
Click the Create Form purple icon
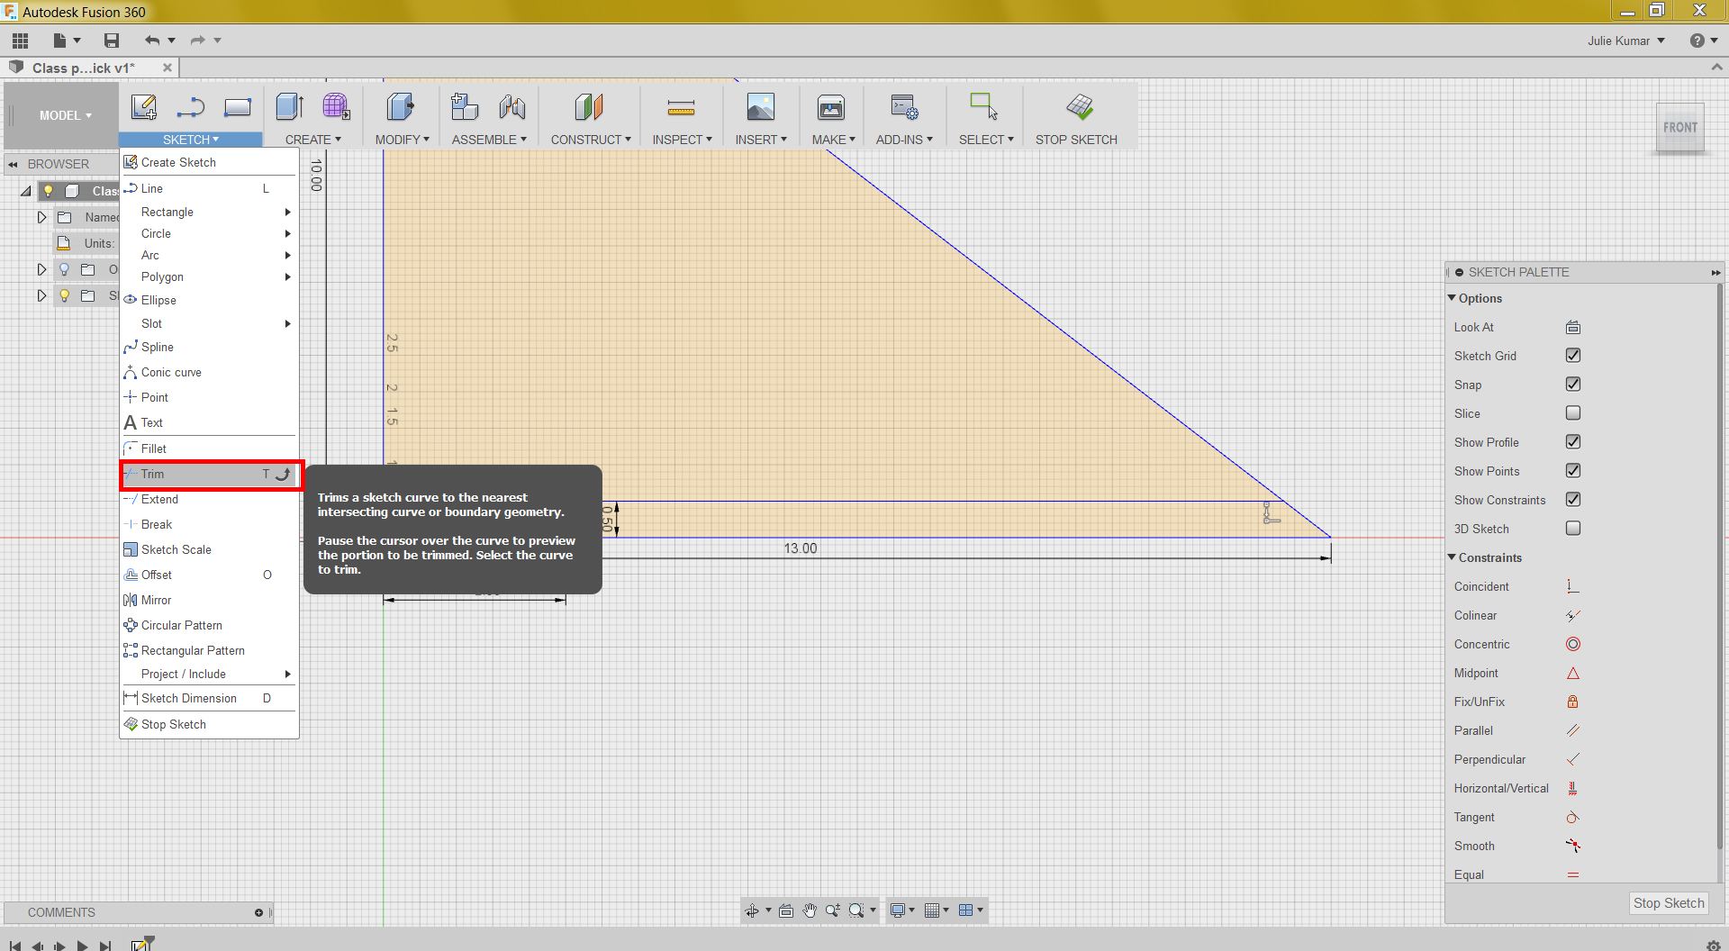coord(337,107)
